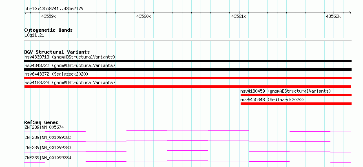Viewport: 363px width, 167px height.
Task: Click the 43561k ruler tick label
Action: coord(239,16)
